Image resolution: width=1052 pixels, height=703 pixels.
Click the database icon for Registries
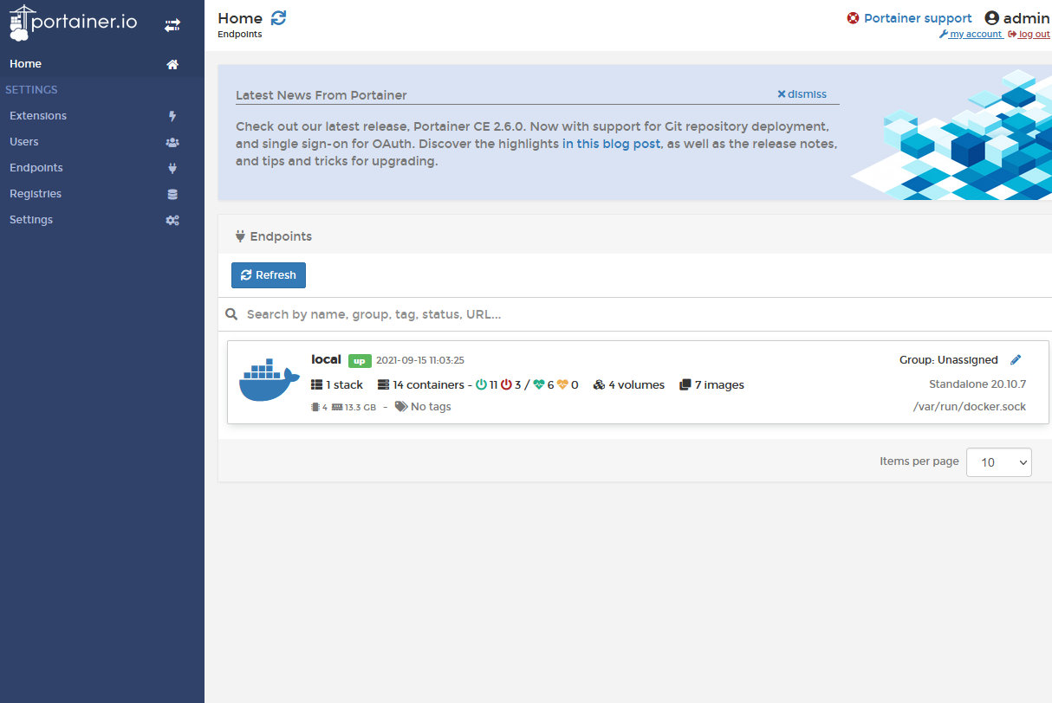pyautogui.click(x=172, y=194)
